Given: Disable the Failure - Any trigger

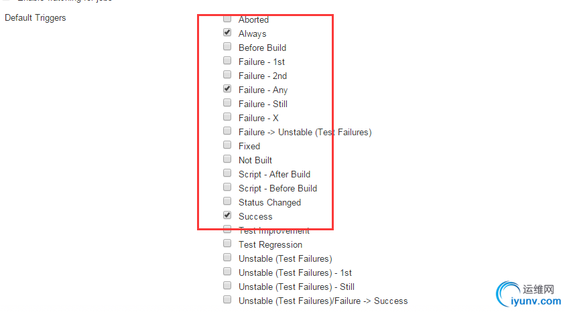Looking at the screenshot, I should tap(227, 88).
